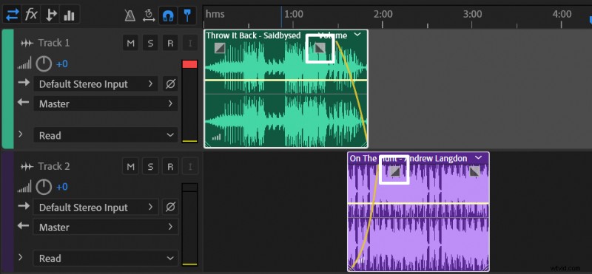
Task: Click On The Hunt clip fade-in handle
Action: coord(395,171)
